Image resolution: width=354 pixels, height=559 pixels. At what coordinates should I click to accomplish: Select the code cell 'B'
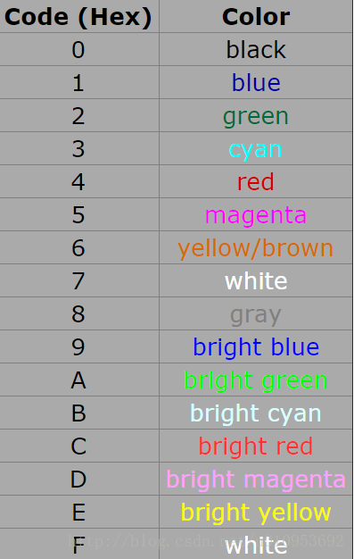pos(79,413)
